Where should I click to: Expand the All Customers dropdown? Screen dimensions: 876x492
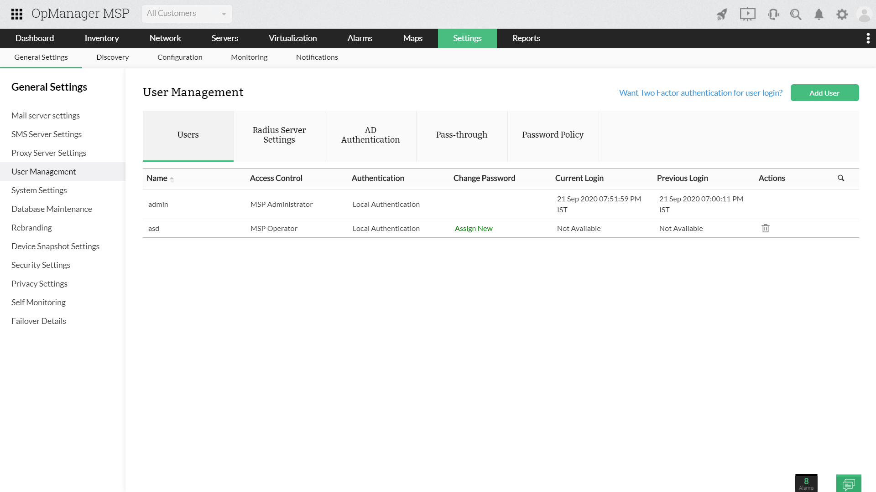[x=187, y=14]
